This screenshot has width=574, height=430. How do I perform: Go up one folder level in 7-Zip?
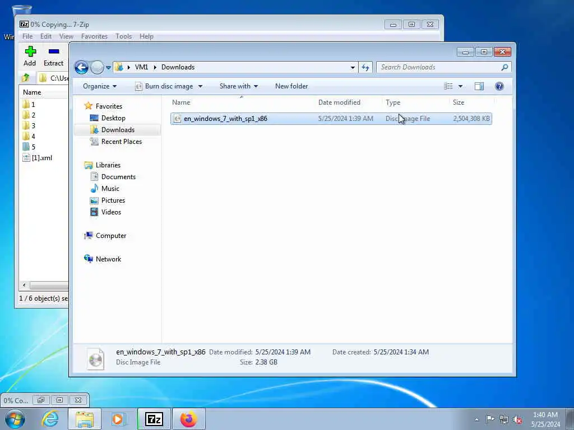[26, 78]
